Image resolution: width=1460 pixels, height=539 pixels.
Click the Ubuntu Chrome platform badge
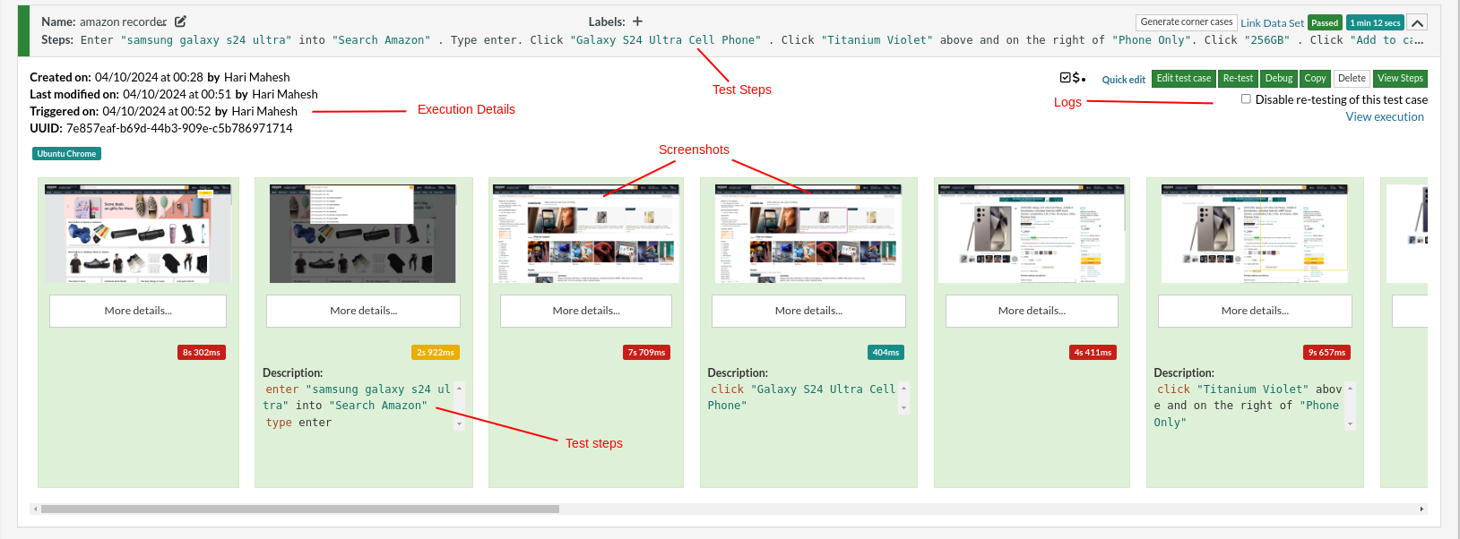pos(66,154)
